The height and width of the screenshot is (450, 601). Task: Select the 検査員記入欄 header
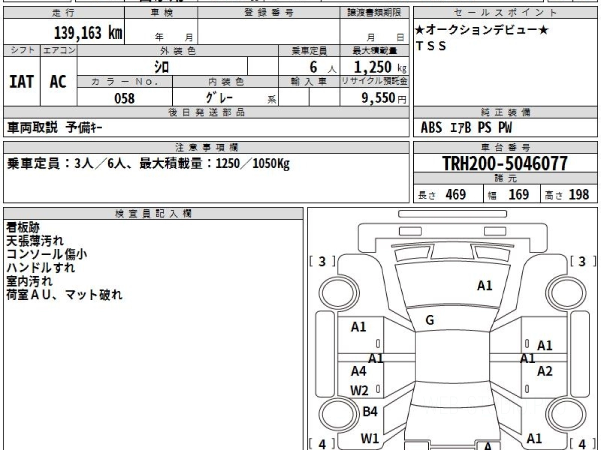pyautogui.click(x=153, y=213)
